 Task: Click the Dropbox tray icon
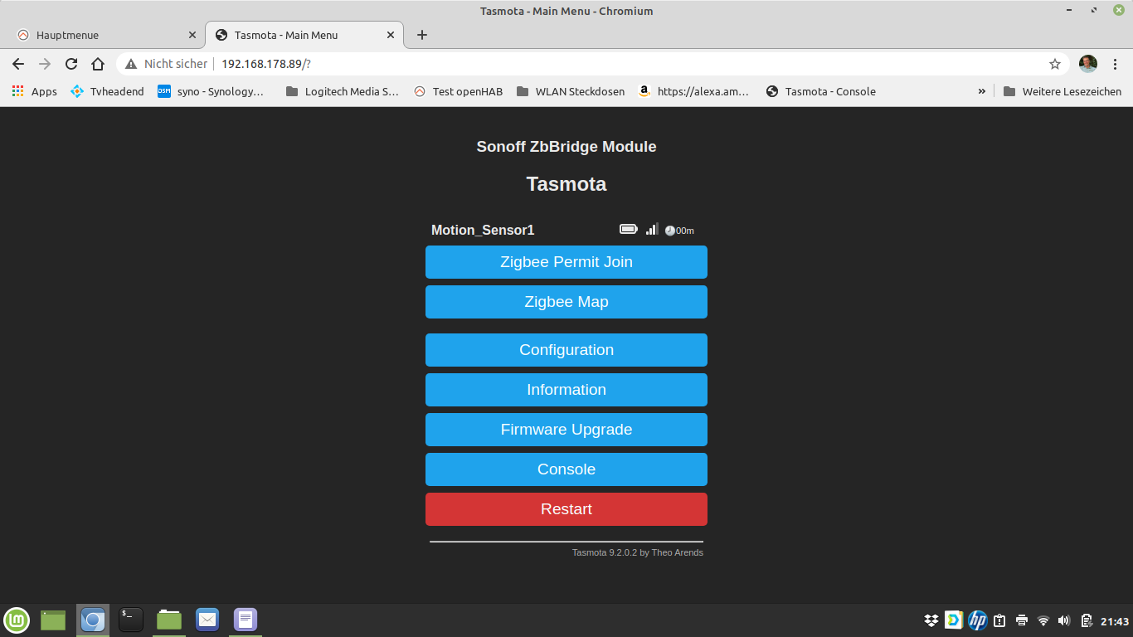pyautogui.click(x=931, y=620)
